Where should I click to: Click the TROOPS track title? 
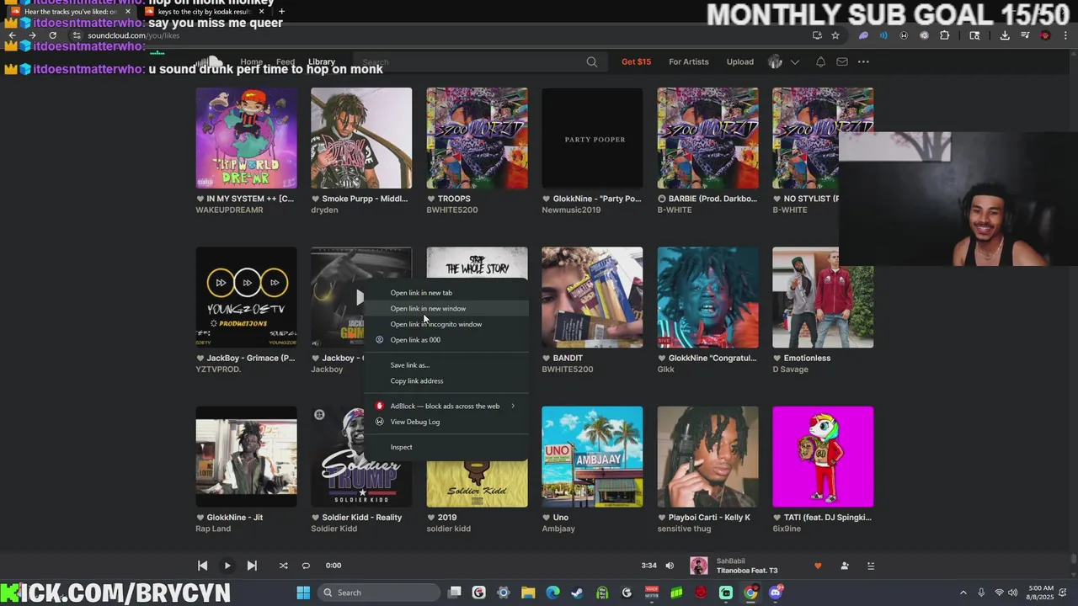[x=454, y=199]
